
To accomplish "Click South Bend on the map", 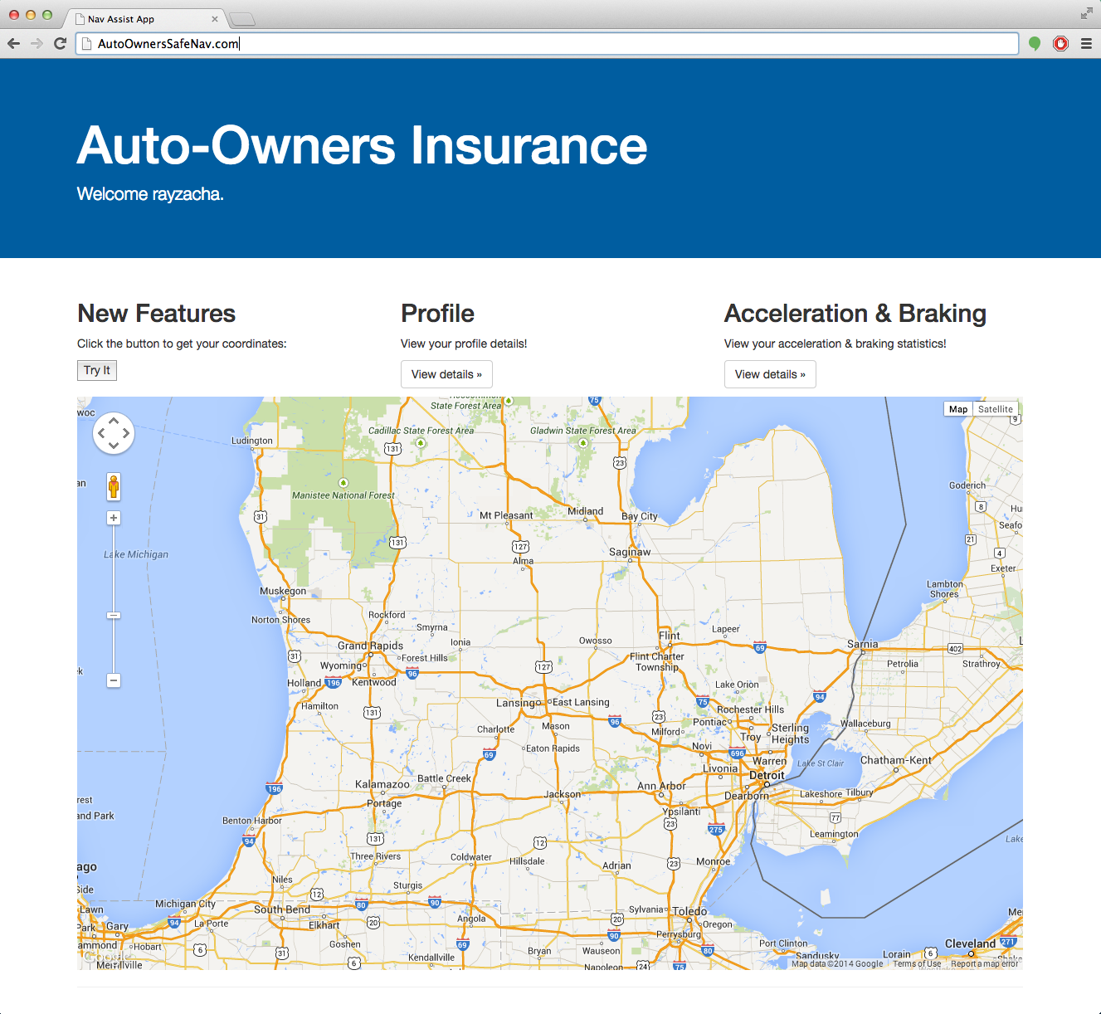I will point(282,909).
